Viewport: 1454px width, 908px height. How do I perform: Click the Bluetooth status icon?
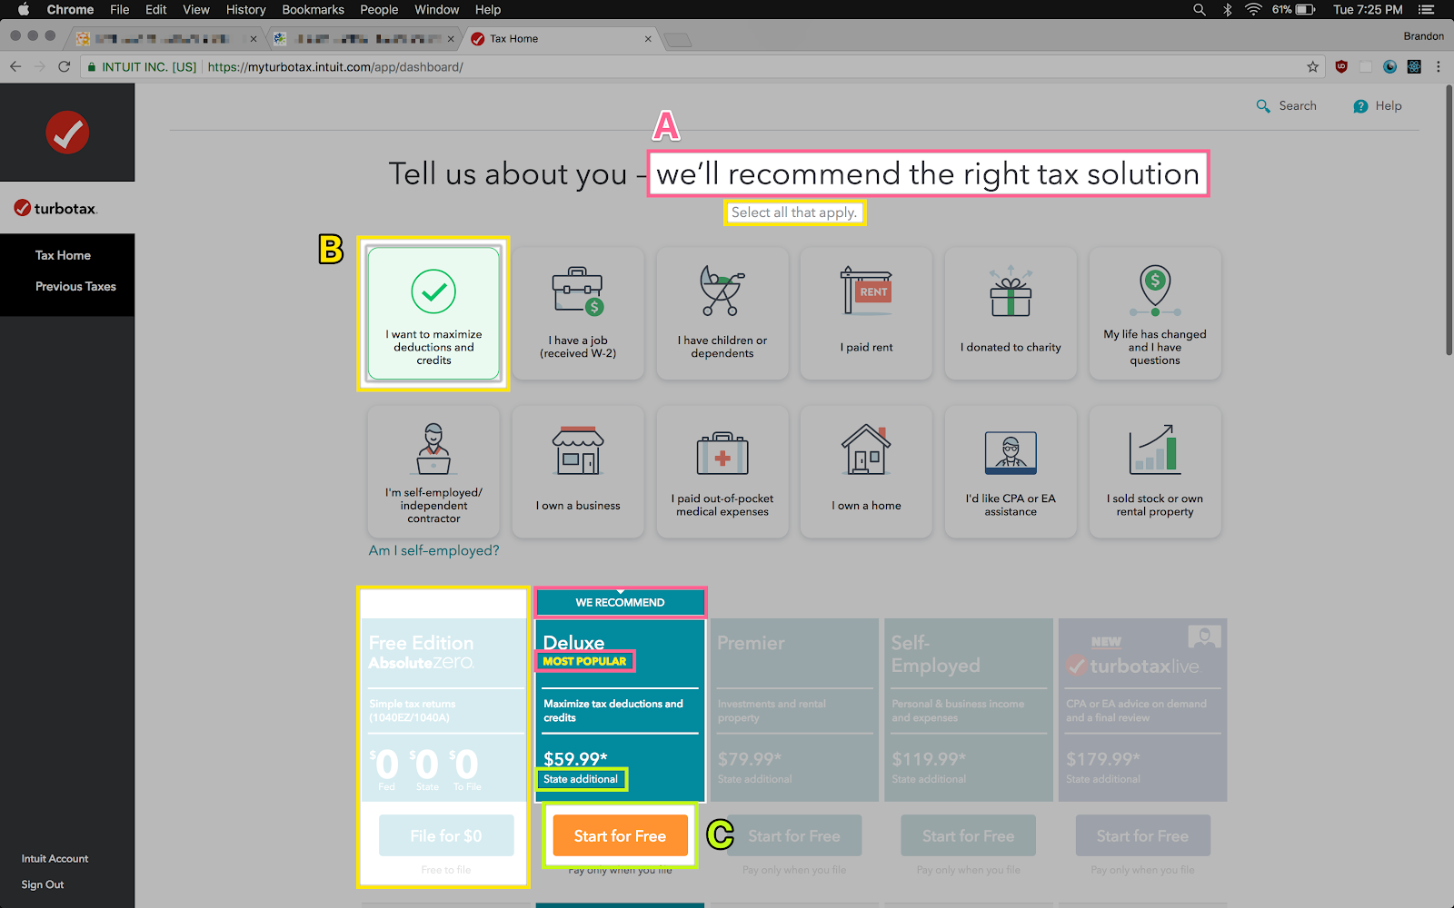coord(1228,10)
